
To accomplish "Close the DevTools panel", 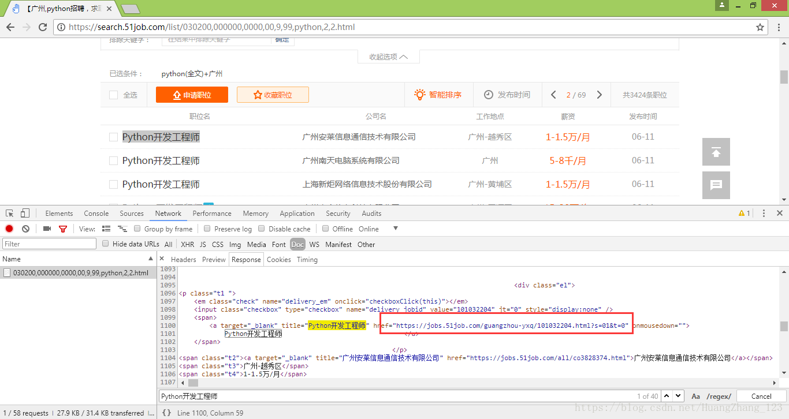I will [779, 214].
